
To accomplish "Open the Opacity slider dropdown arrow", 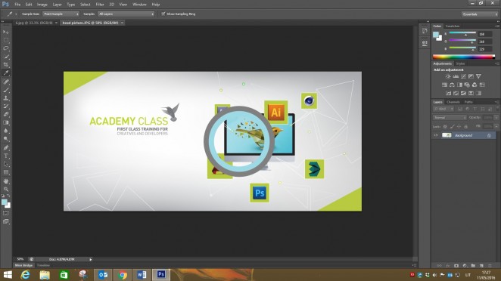I will 496,117.
